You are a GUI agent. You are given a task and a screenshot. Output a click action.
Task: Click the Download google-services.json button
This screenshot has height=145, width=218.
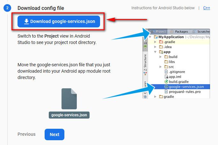point(59,21)
